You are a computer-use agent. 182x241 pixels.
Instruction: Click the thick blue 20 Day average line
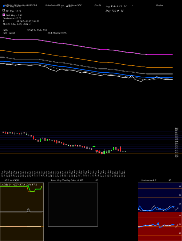coord(86,70)
